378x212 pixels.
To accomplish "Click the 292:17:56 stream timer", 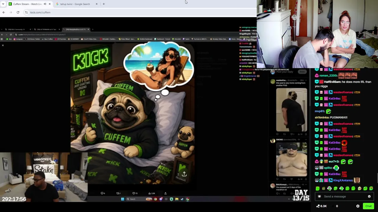I will tap(14, 199).
